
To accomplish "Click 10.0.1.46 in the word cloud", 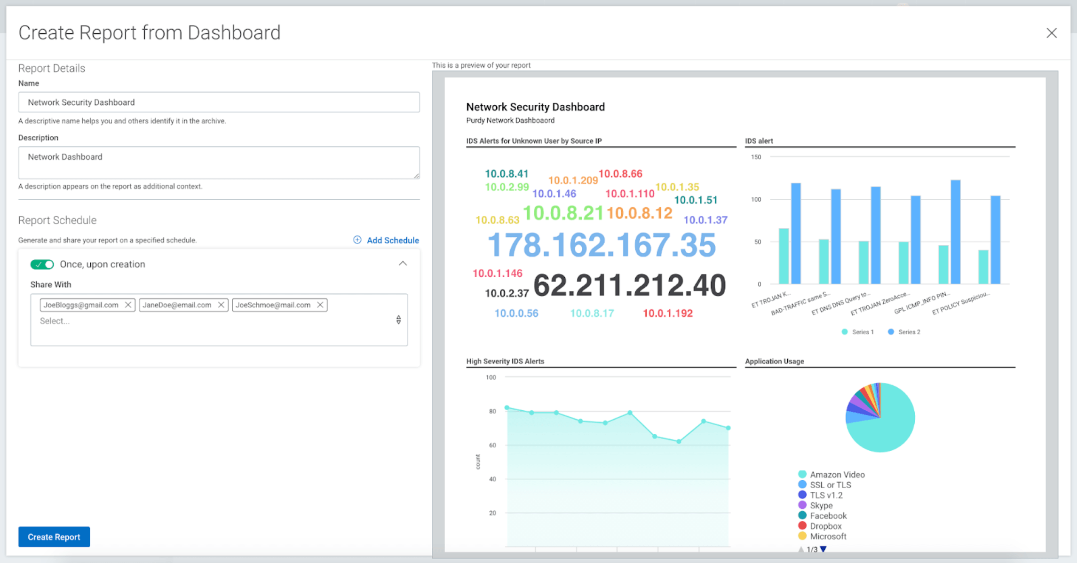I will [554, 194].
